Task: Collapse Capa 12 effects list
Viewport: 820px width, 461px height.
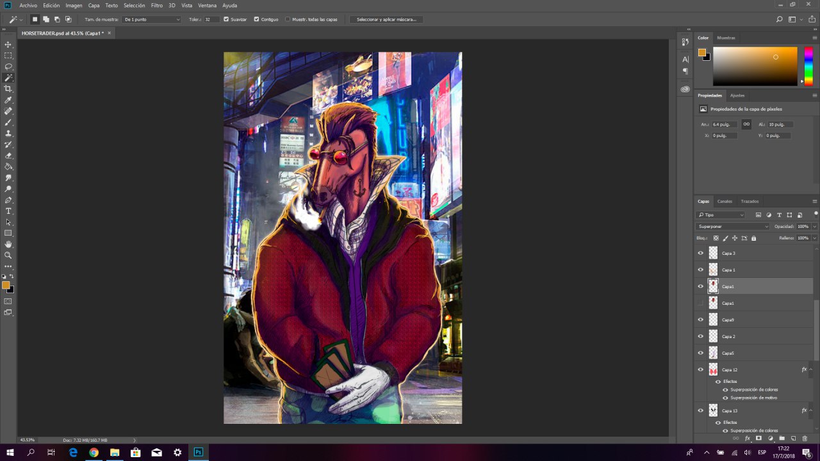Action: click(811, 369)
